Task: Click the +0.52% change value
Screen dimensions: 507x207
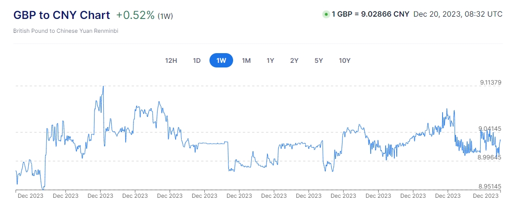Action: (x=135, y=15)
